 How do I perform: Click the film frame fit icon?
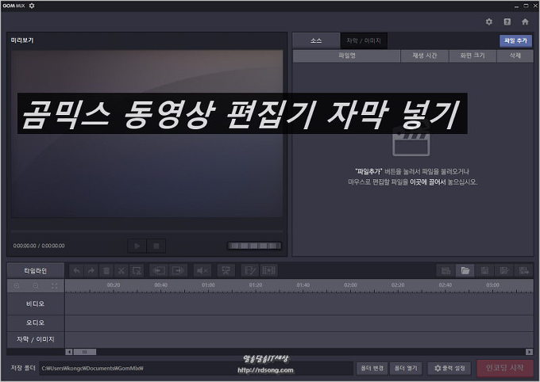[268, 271]
